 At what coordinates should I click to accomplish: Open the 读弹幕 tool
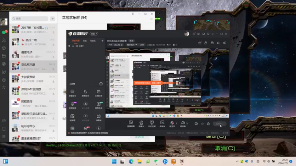tap(72, 118)
